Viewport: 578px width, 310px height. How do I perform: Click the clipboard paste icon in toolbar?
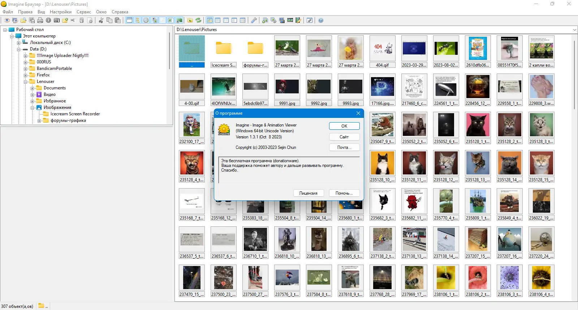tap(118, 20)
